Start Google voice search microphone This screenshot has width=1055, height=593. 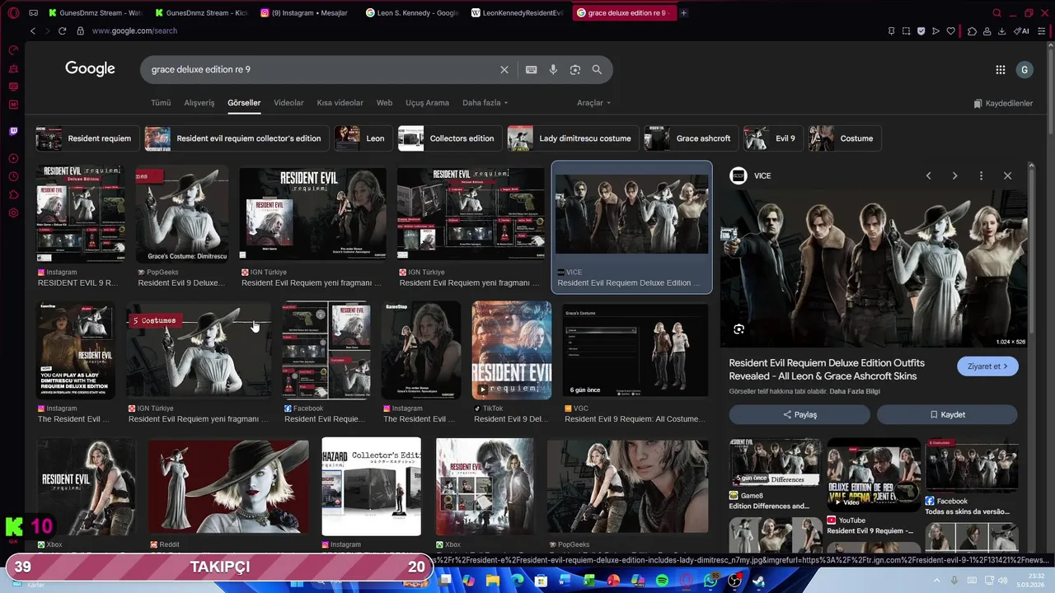pos(553,69)
